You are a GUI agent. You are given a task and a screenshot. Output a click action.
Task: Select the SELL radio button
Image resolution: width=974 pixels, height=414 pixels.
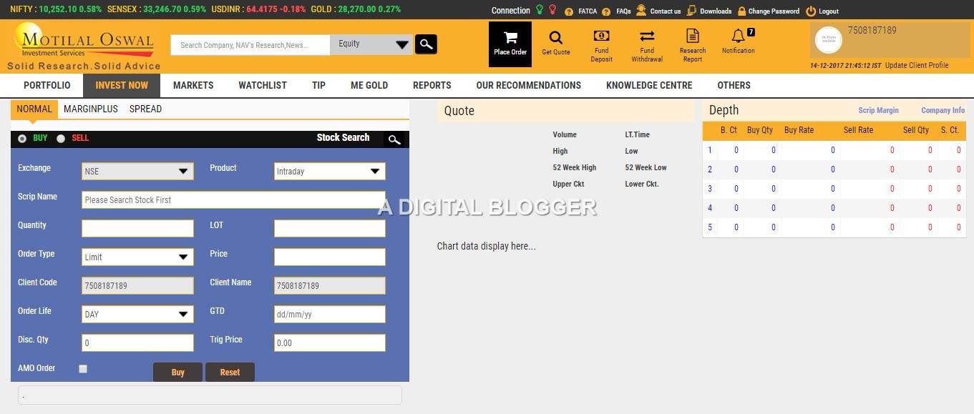pos(61,139)
